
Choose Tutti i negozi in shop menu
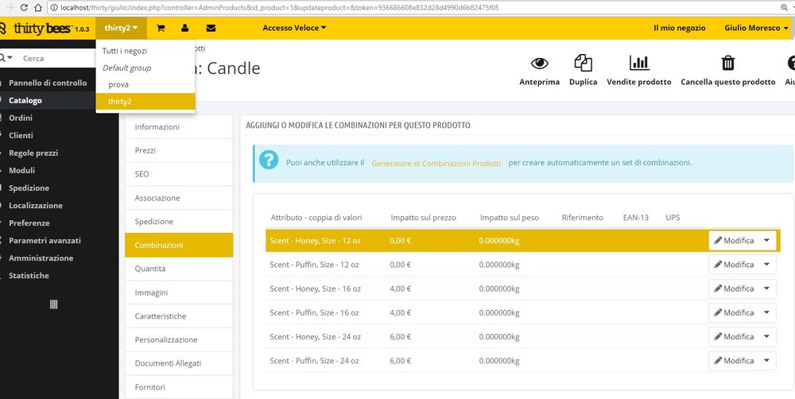pyautogui.click(x=125, y=51)
